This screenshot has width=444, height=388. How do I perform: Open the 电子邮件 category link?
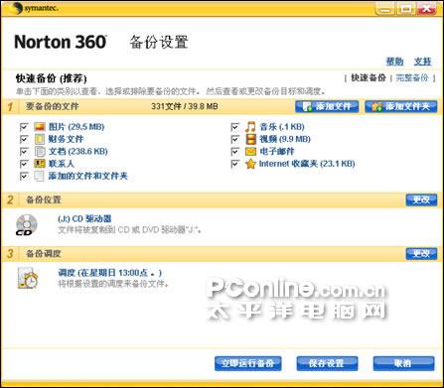pyautogui.click(x=277, y=152)
